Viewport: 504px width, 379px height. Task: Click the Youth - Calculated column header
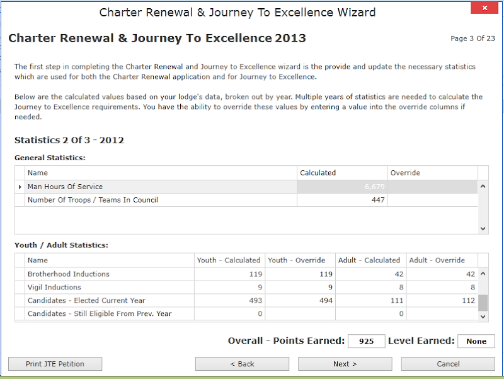(229, 260)
